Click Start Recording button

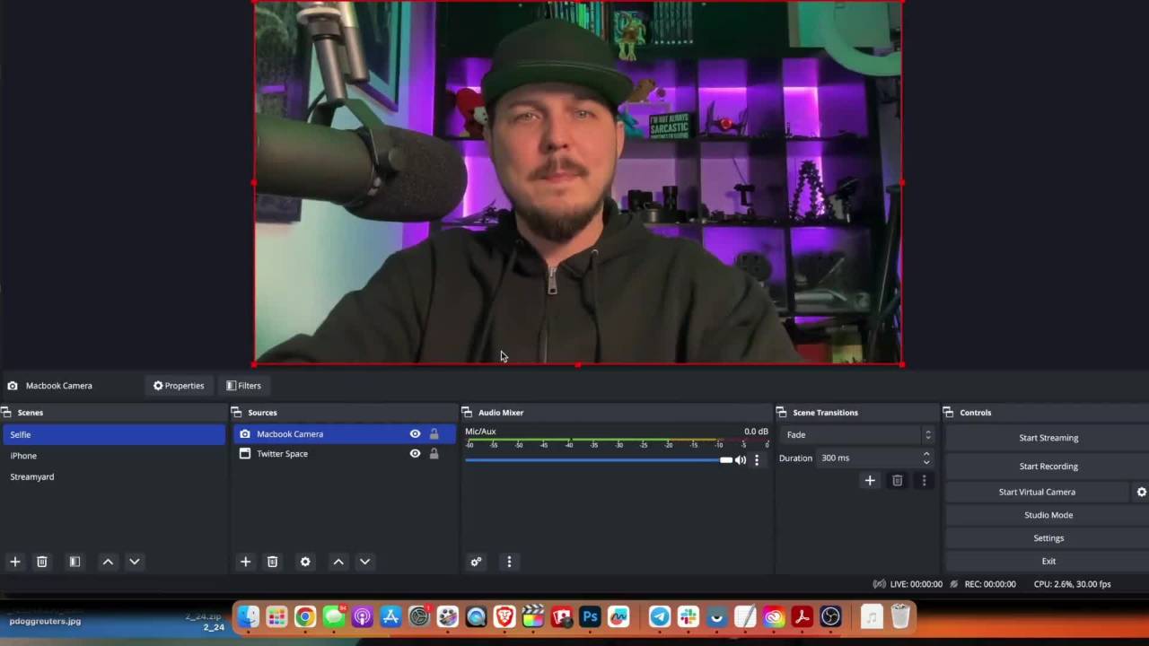(1048, 467)
